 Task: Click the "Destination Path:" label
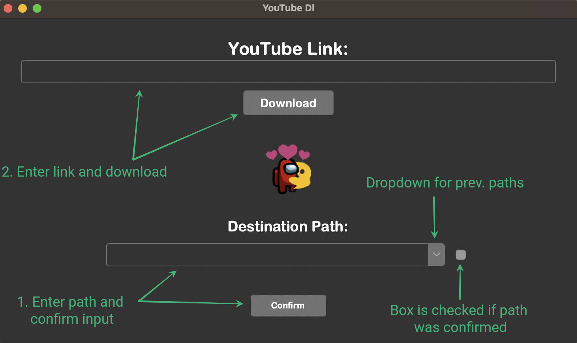[288, 226]
